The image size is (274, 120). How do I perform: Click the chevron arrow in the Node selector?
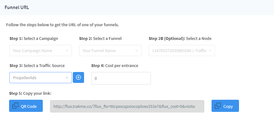(x=210, y=50)
